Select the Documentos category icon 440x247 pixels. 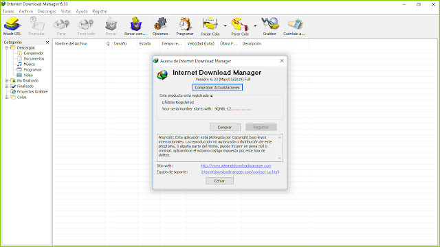coord(19,58)
